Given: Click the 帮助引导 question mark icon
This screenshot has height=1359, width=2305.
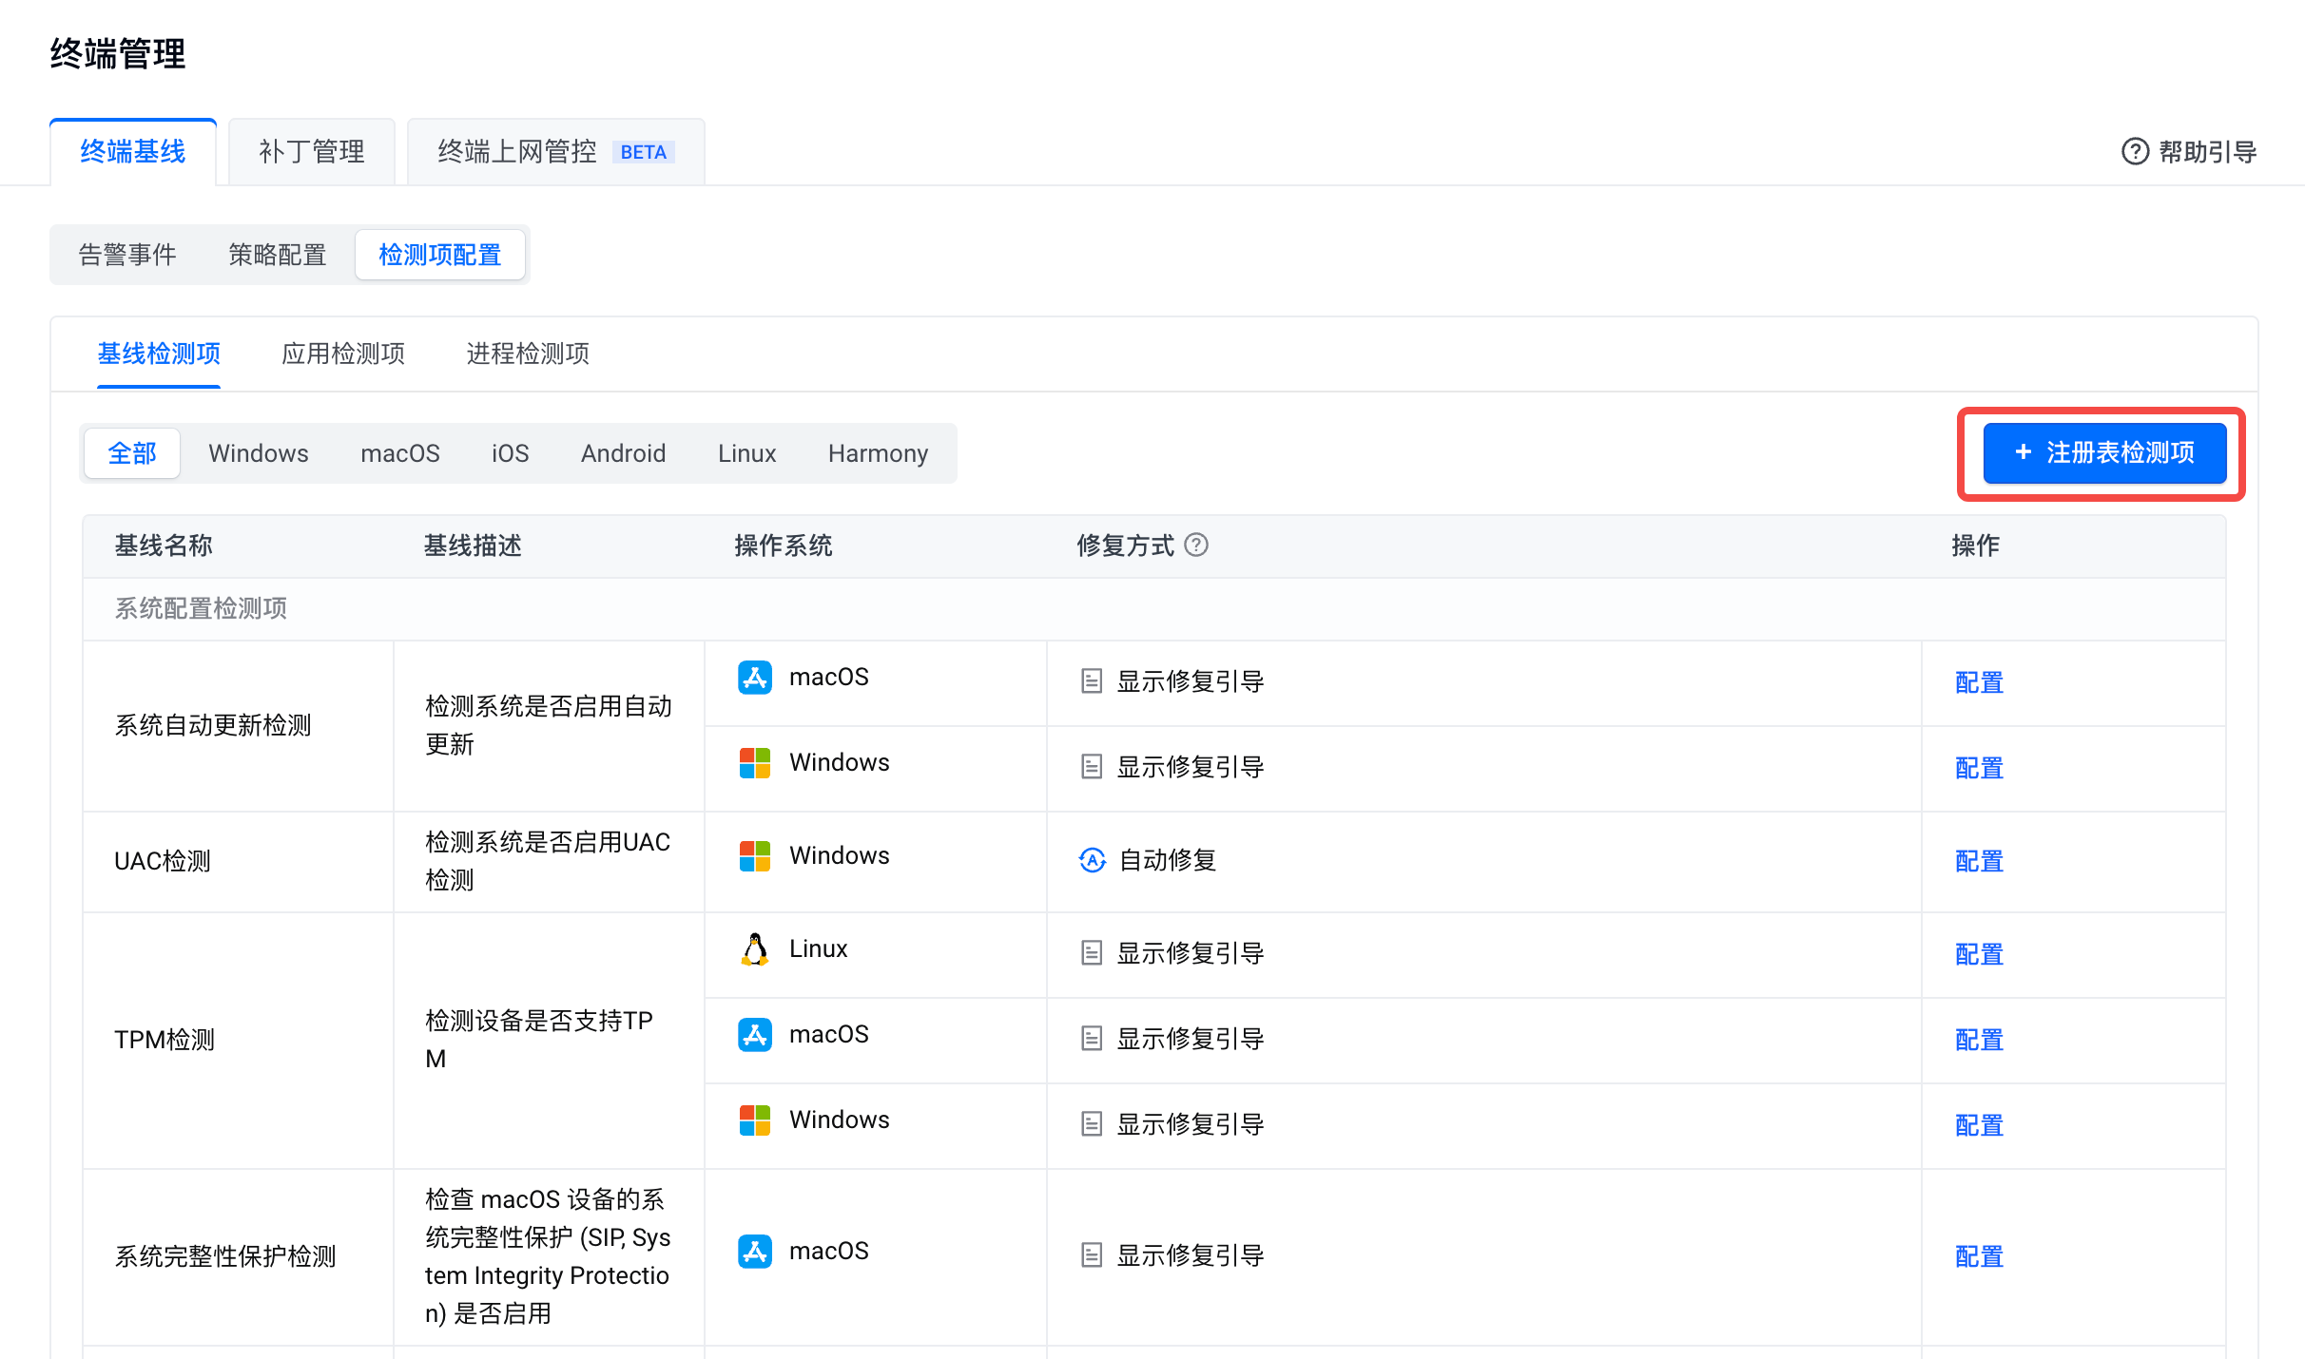Looking at the screenshot, I should click(x=2135, y=151).
